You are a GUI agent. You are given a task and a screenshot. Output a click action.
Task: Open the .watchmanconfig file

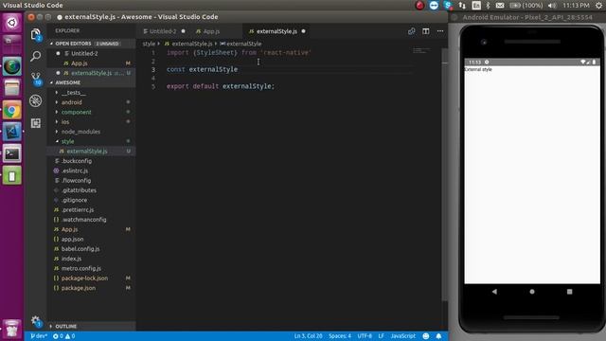(91, 220)
